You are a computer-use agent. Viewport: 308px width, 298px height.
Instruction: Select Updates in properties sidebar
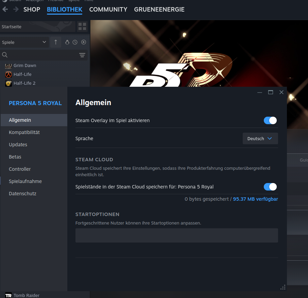click(34, 145)
